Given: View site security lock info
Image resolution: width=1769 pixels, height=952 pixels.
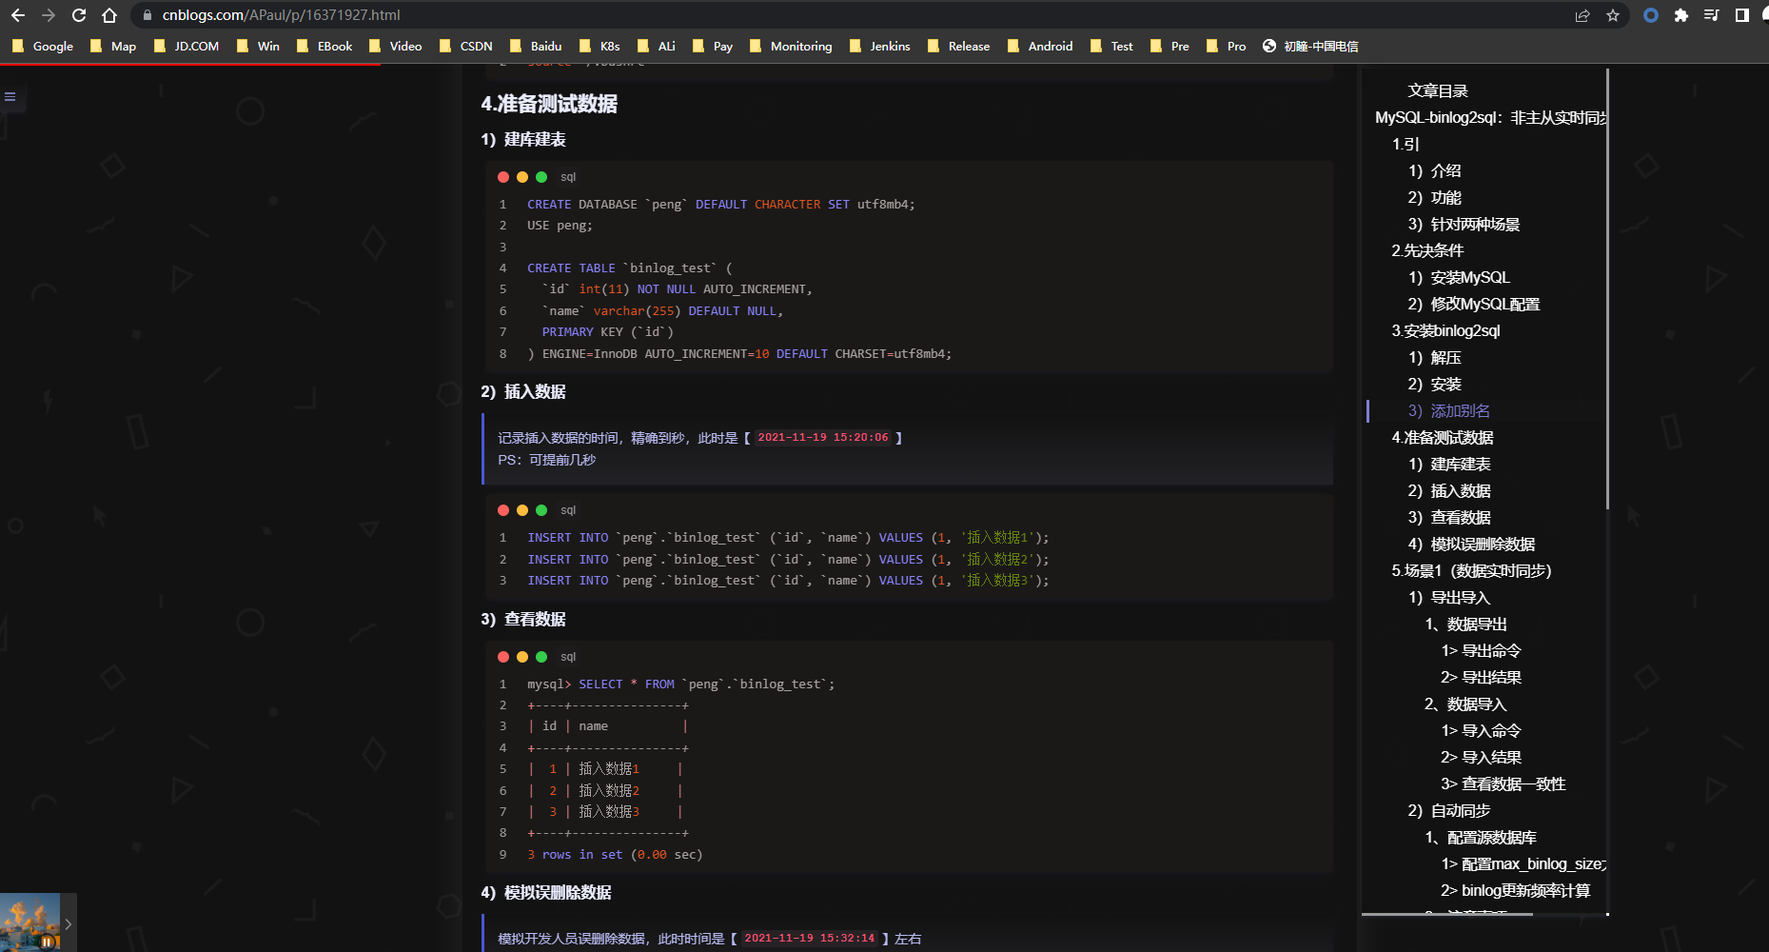Looking at the screenshot, I should tap(147, 15).
